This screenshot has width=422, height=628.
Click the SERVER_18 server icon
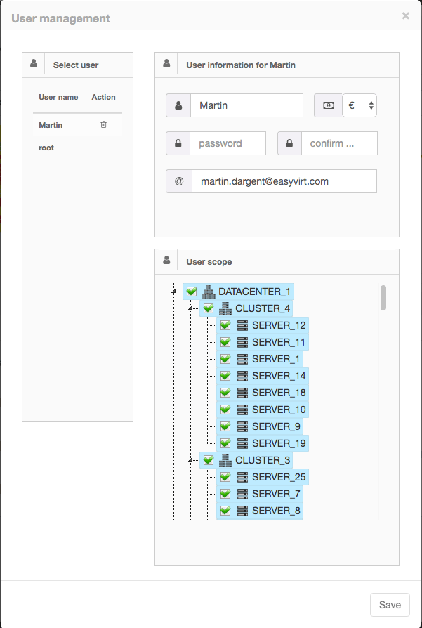click(242, 393)
